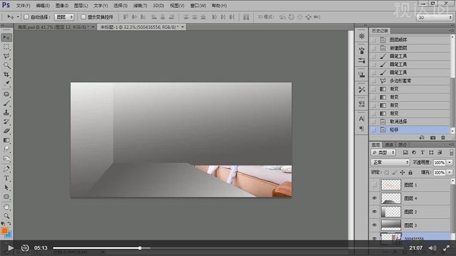Open the History panel flyout menu
Image resolution: width=456 pixels, height=256 pixels.
451,31
